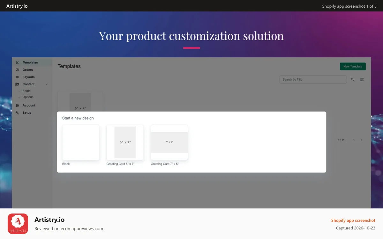Viewport: 383px width, 239px height.
Task: Open the Options submenu item
Action: coord(28,97)
